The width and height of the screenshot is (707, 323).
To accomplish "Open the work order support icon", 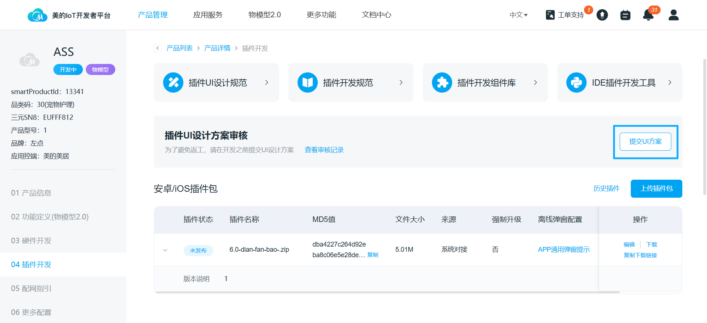I will tap(550, 15).
